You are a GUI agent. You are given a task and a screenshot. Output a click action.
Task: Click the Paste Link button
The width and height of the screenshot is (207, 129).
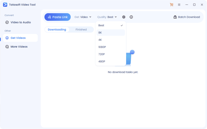(58, 17)
